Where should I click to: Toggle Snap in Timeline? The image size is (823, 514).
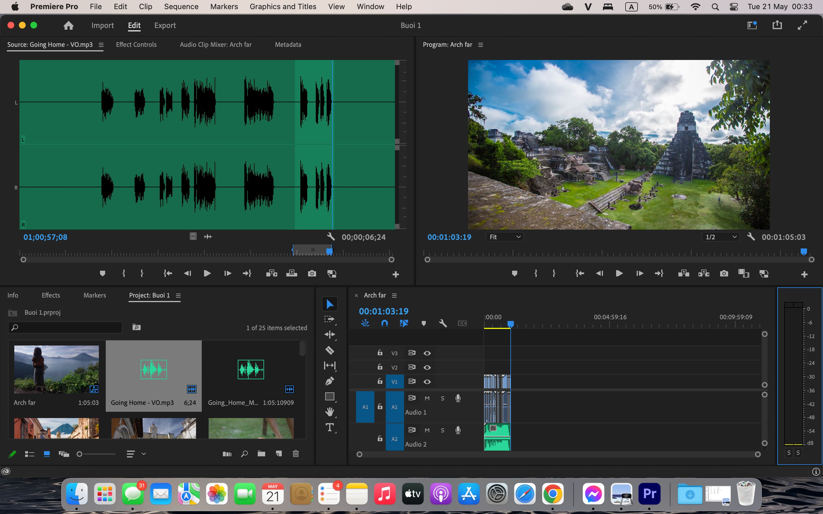[385, 323]
